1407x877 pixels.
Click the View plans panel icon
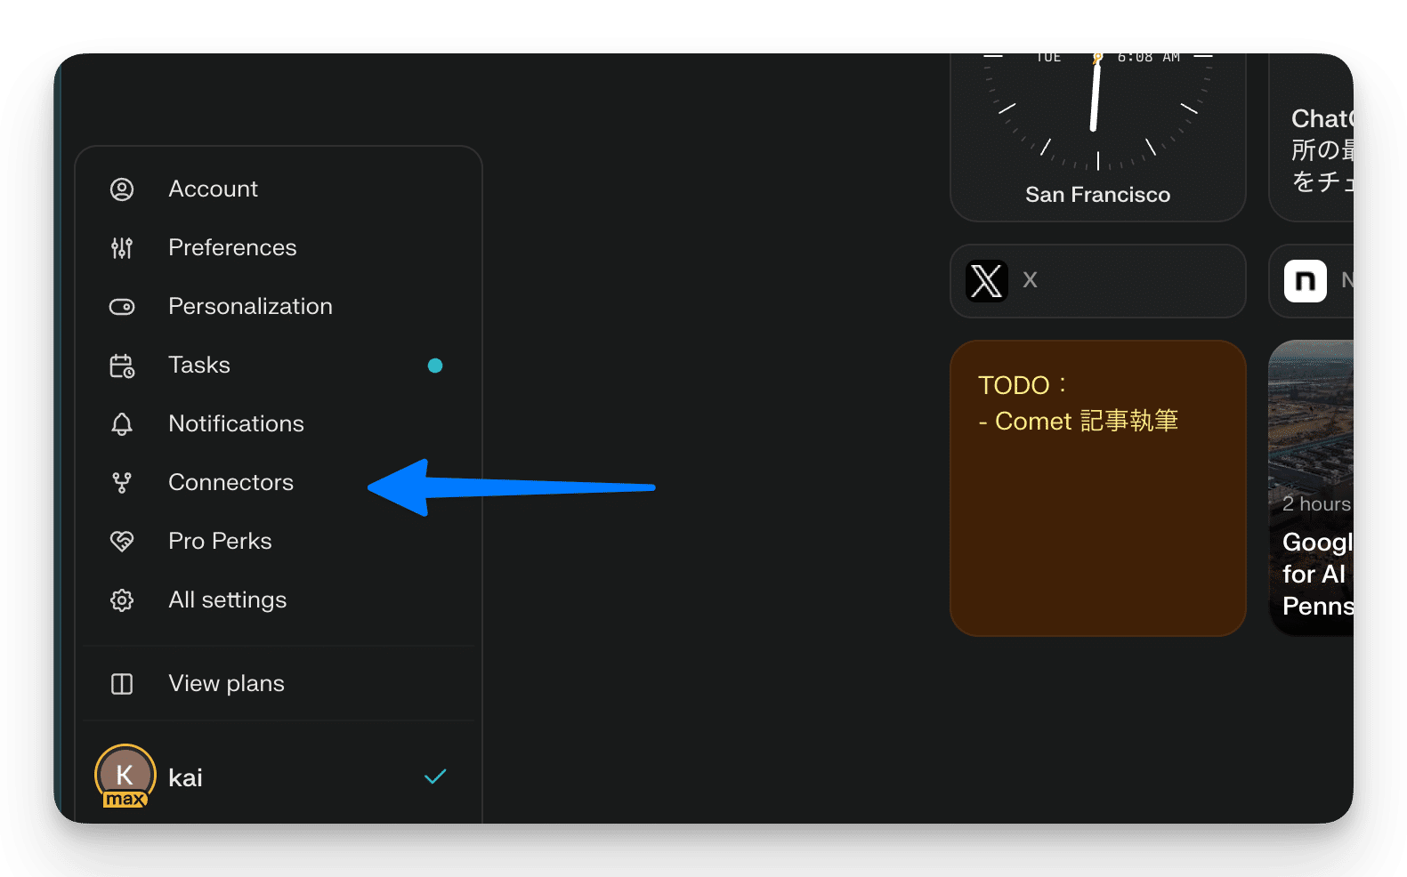(122, 684)
